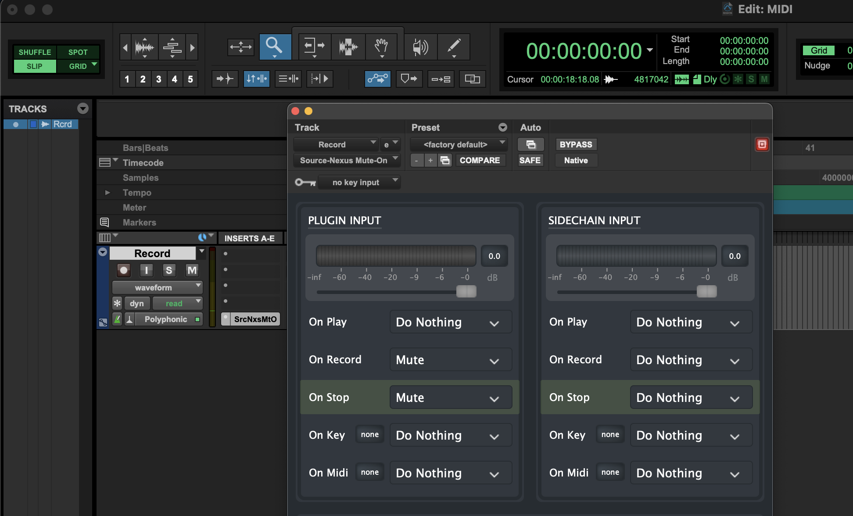Open Sidechain On Stop action dropdown

pos(691,398)
